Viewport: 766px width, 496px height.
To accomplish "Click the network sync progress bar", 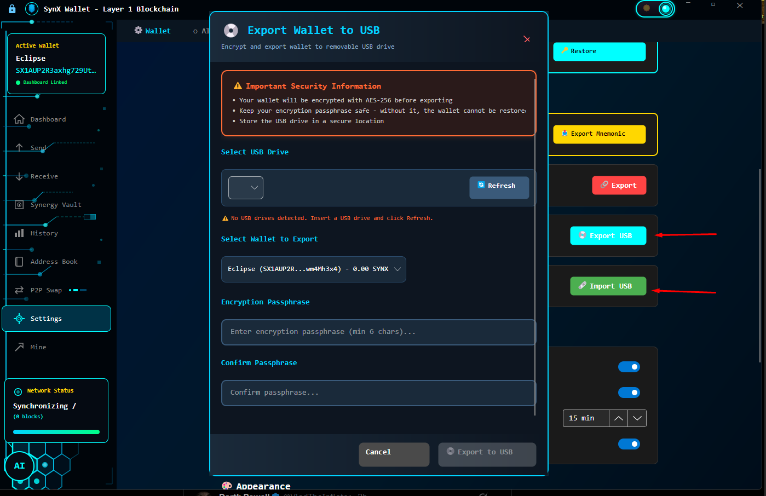I will tap(56, 432).
